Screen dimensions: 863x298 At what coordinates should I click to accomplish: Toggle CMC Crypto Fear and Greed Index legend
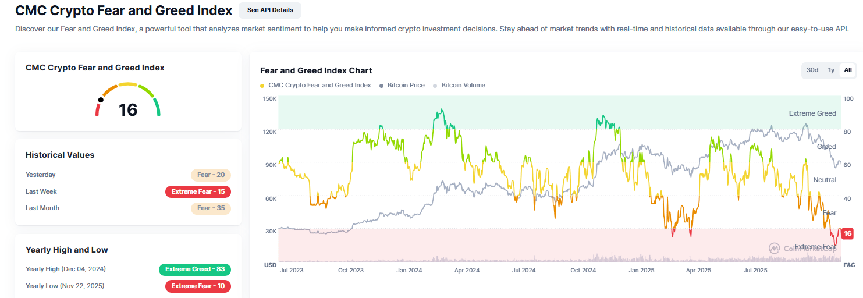(319, 86)
